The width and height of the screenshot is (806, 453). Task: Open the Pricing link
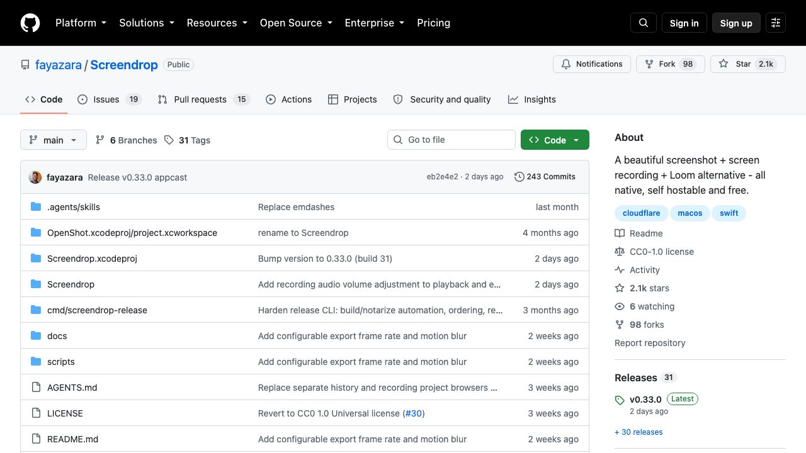tap(434, 23)
